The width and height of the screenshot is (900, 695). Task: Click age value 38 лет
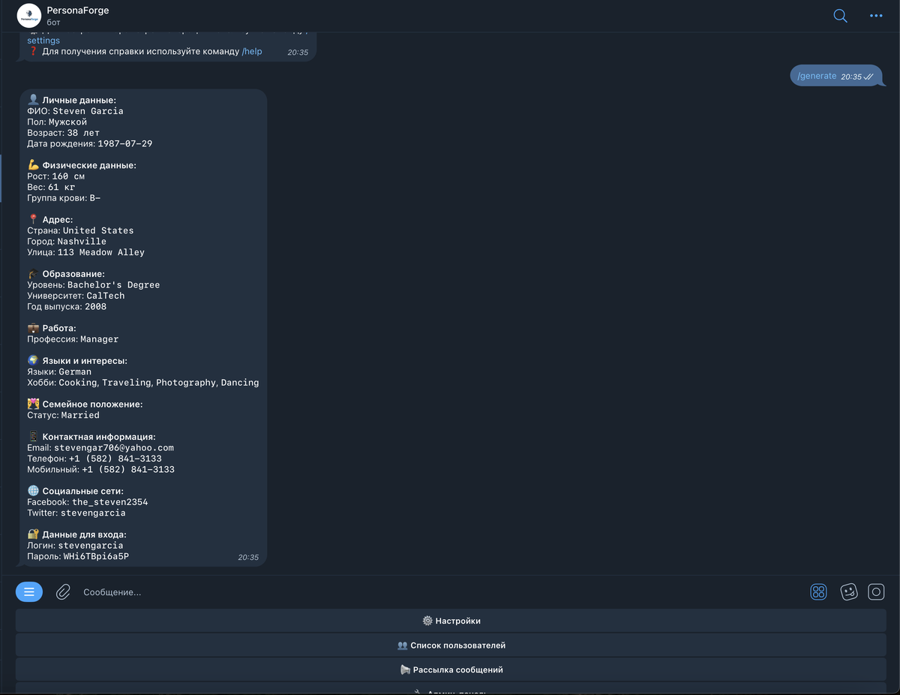point(83,133)
